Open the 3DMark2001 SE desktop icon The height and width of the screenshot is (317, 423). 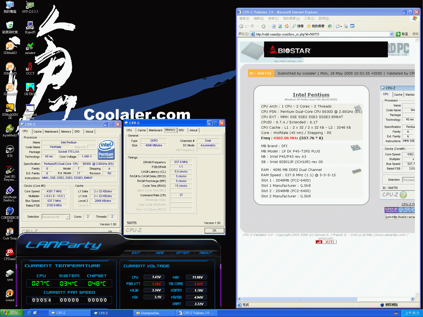(10, 111)
